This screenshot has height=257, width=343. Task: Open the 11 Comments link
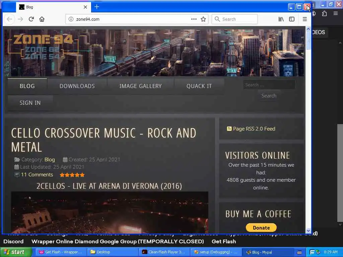pyautogui.click(x=37, y=175)
